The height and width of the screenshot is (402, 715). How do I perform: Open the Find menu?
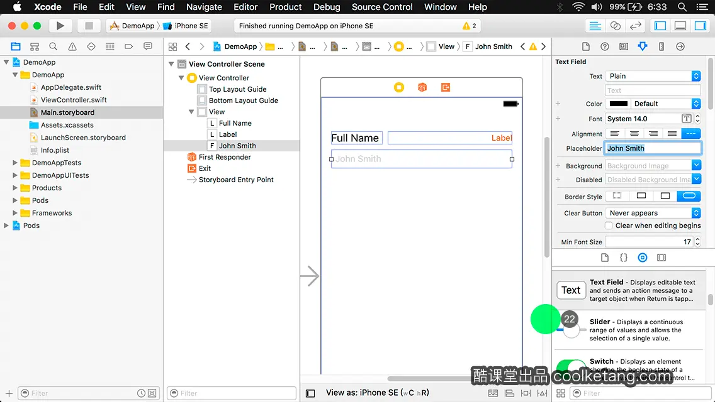pos(166,7)
